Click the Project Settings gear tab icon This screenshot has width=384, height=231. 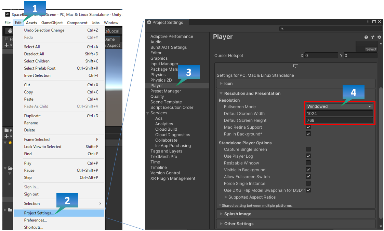tap(149, 22)
